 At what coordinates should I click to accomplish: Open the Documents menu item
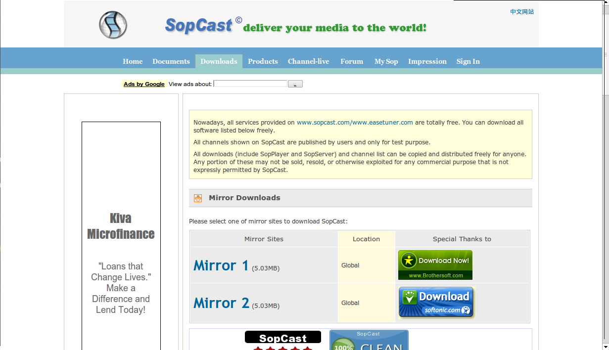[x=171, y=61]
